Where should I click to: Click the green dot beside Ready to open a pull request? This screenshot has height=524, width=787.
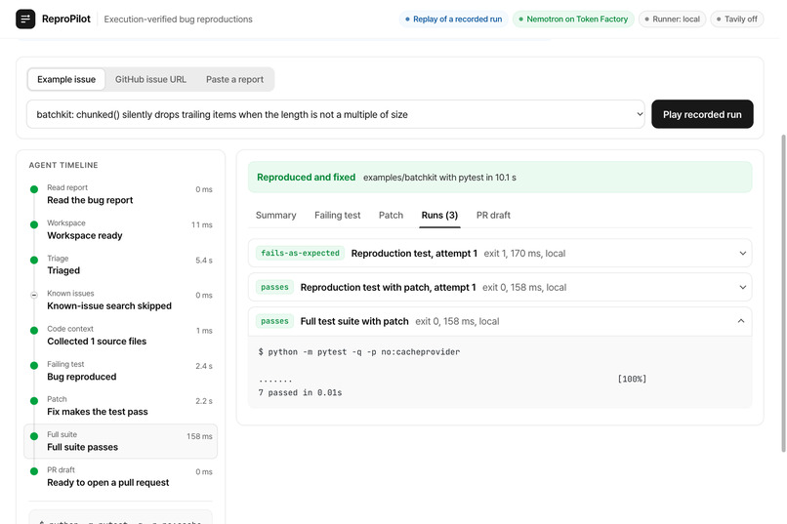pos(34,472)
